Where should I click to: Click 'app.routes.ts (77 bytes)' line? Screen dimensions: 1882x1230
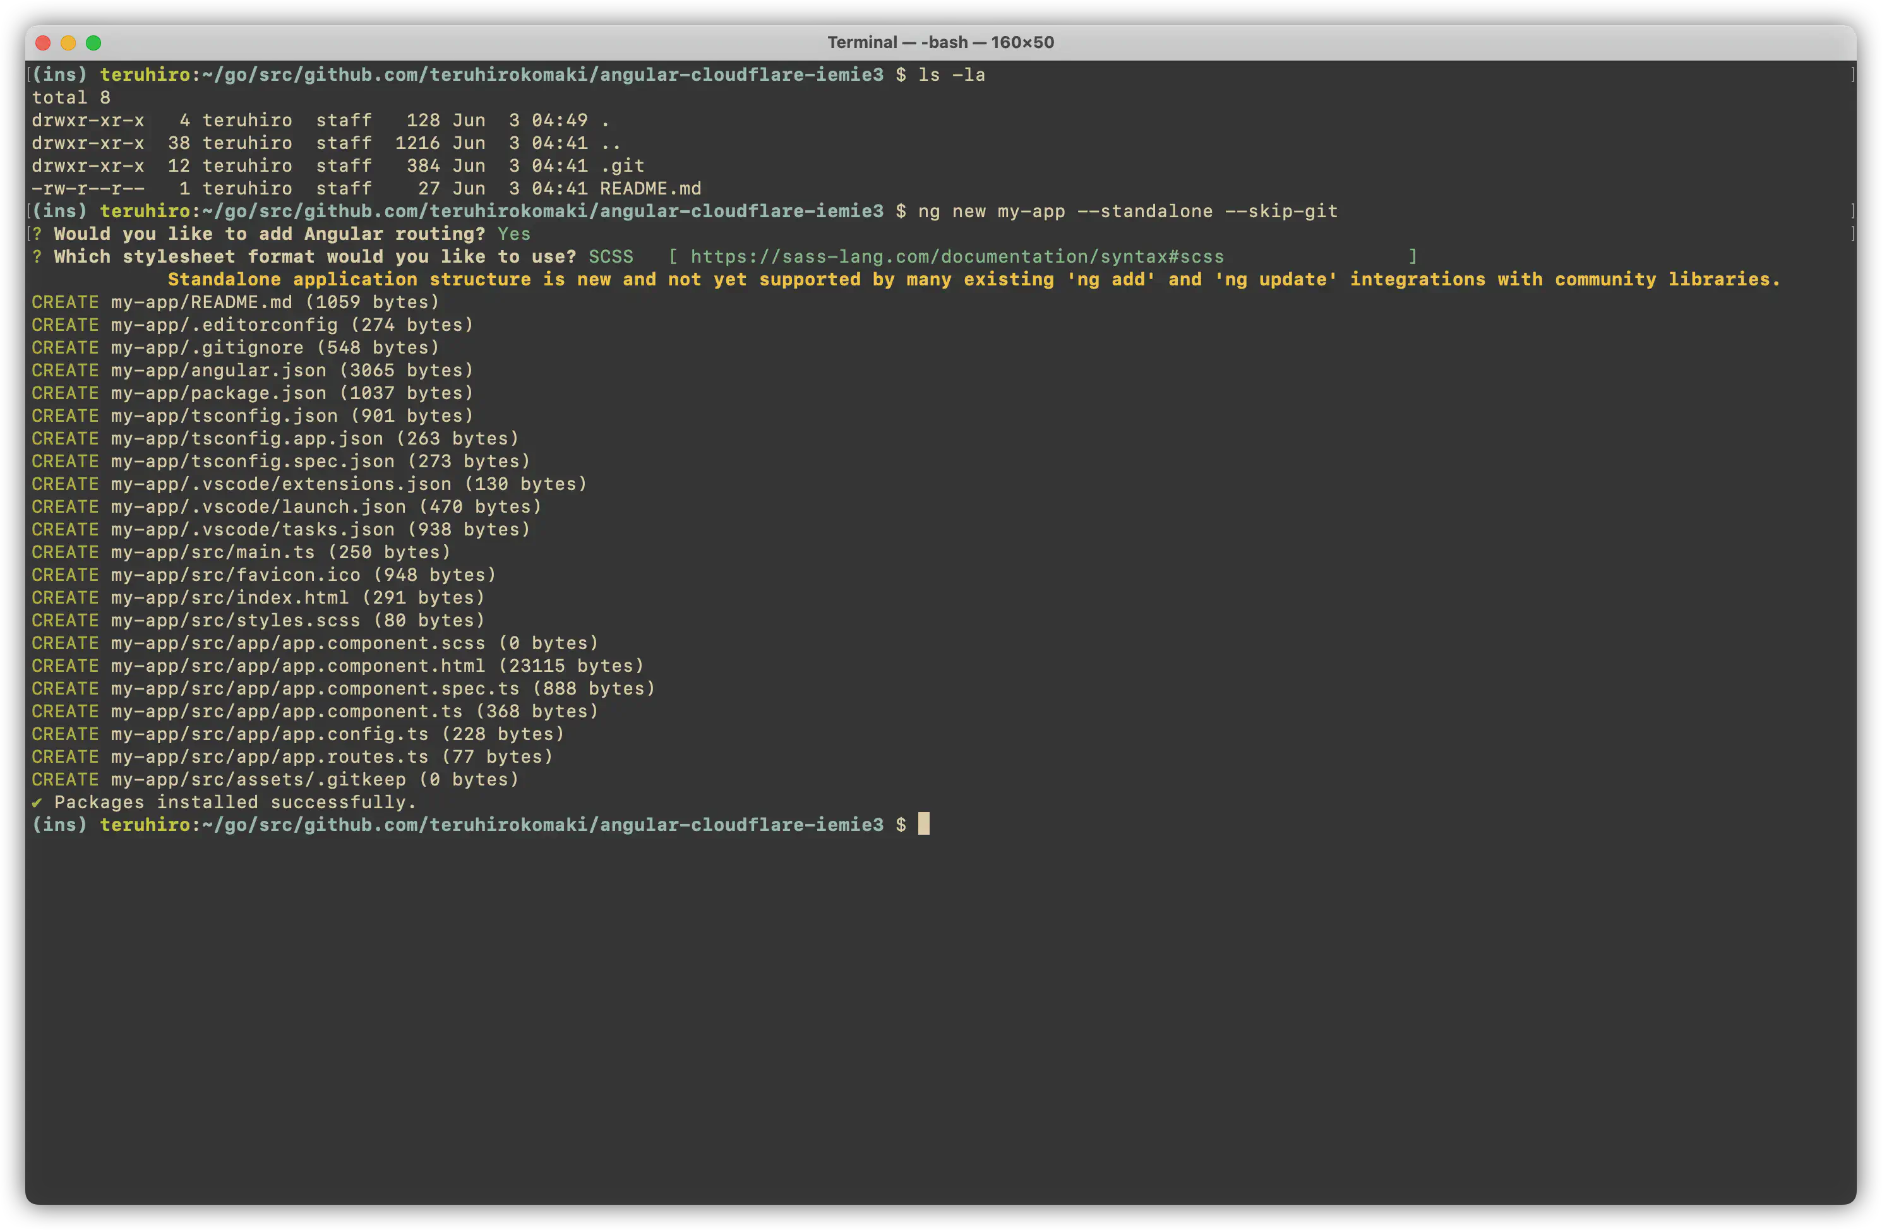coord(292,757)
